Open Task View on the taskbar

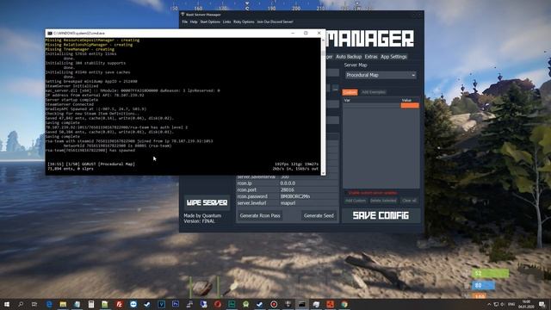(34, 304)
